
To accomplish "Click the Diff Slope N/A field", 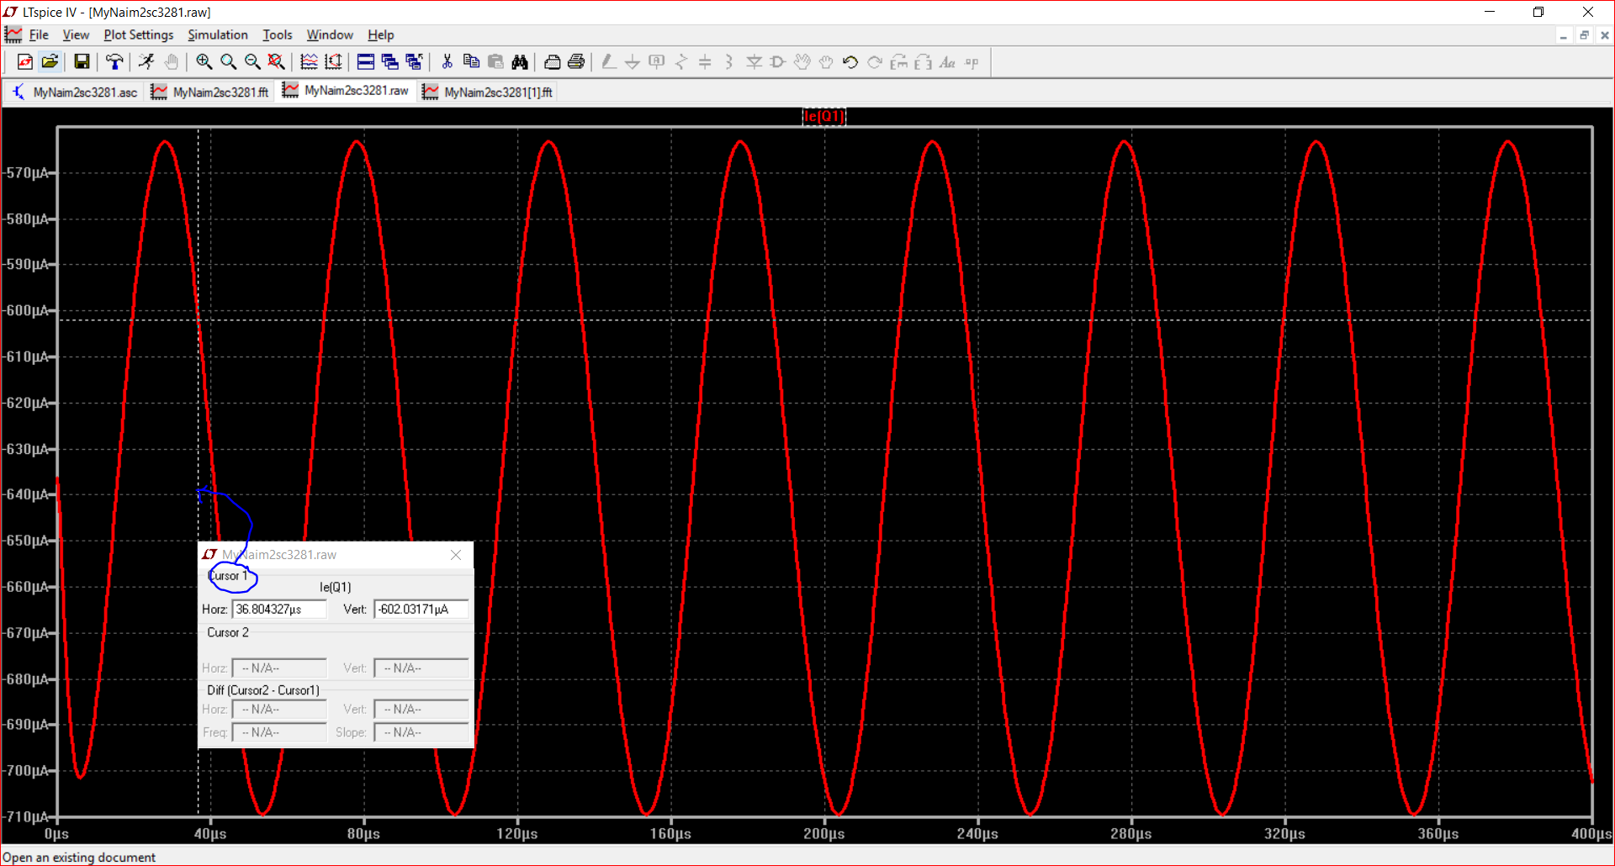I will tap(421, 733).
